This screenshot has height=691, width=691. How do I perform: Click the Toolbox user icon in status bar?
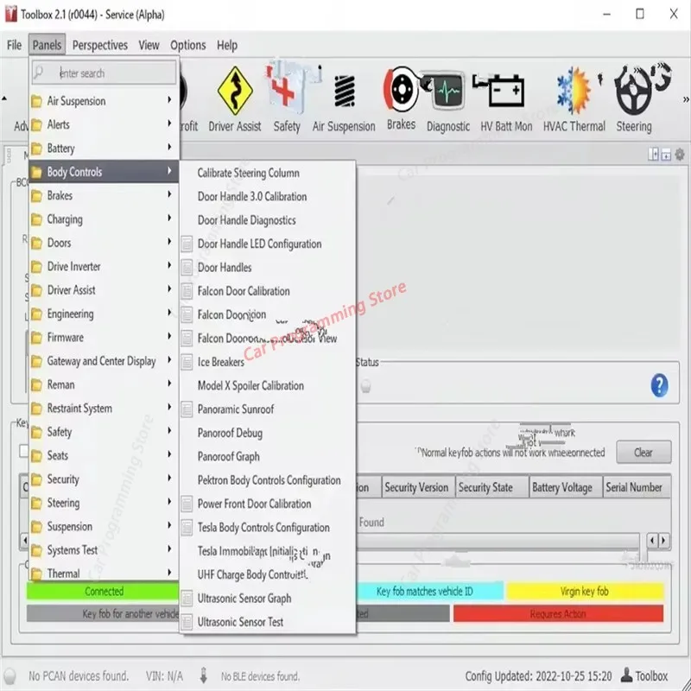pyautogui.click(x=626, y=675)
